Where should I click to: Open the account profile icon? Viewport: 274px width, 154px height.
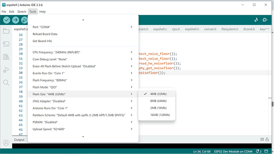click(x=6, y=143)
